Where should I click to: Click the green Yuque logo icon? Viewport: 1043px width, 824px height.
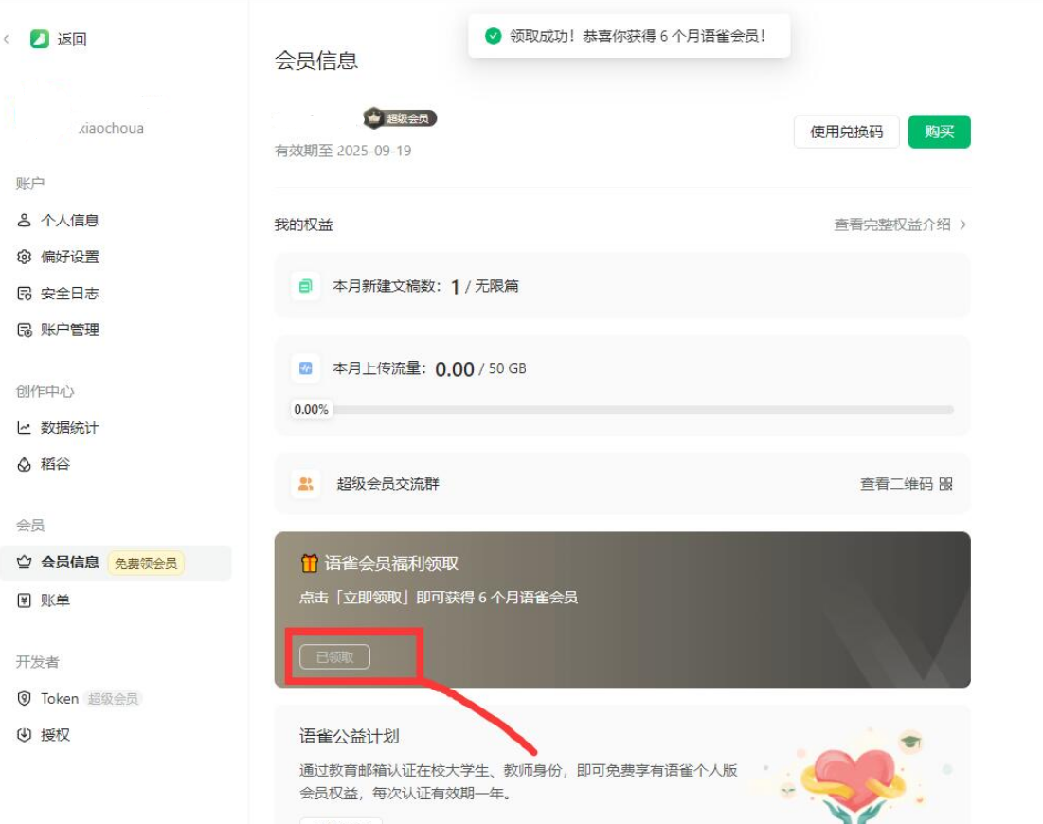[39, 39]
